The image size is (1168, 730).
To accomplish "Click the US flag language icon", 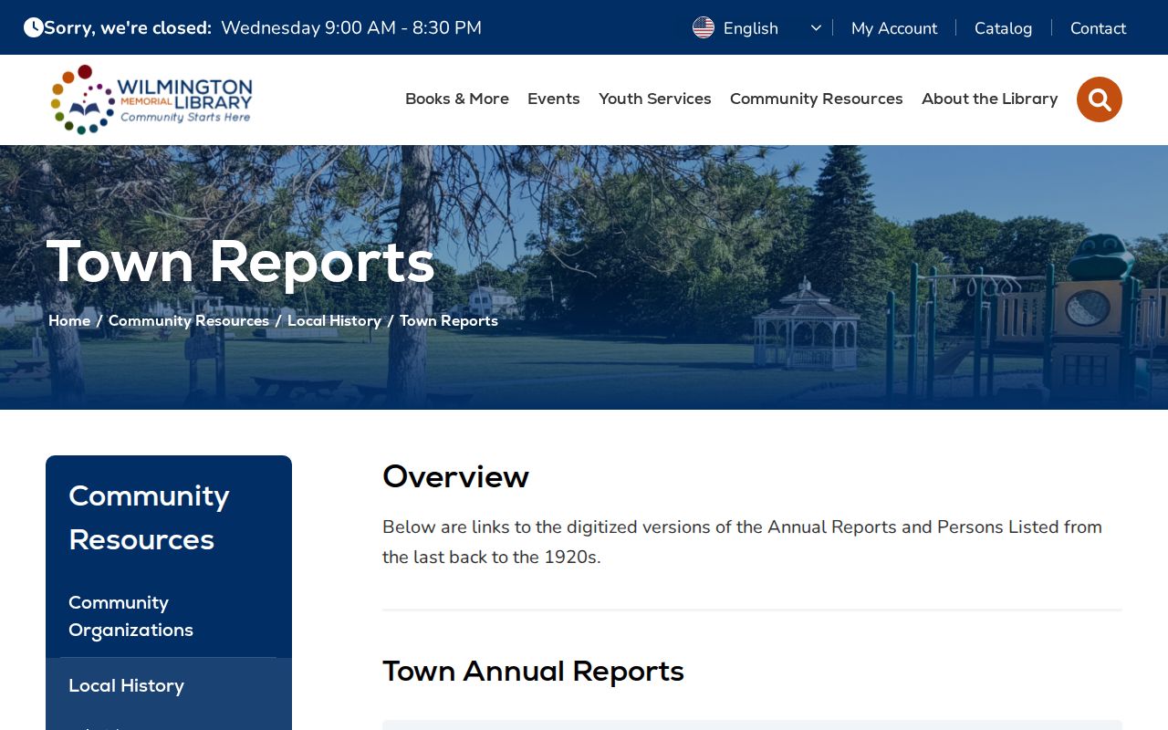I will (x=704, y=27).
